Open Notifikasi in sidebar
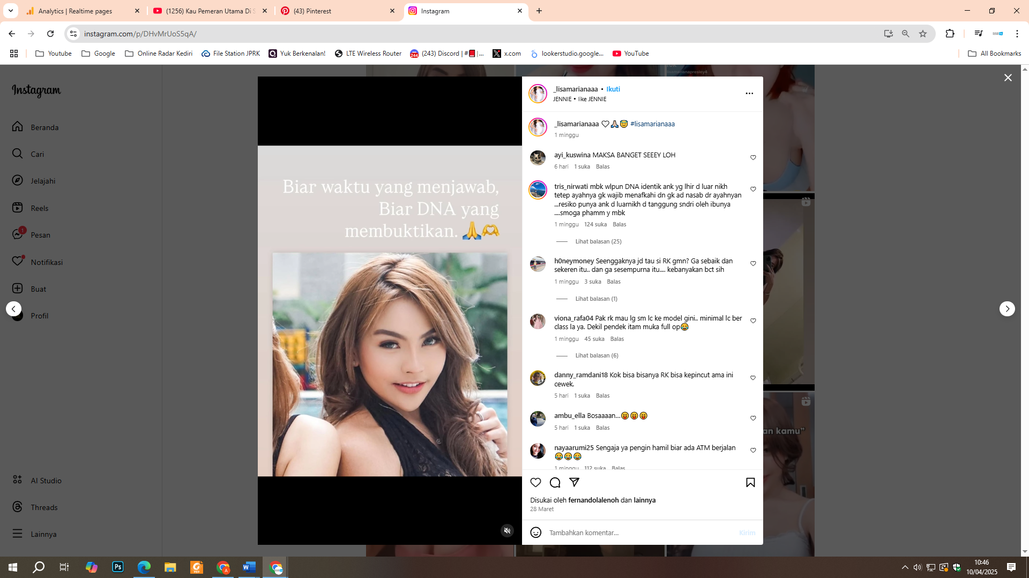Viewport: 1029px width, 578px height. [38, 262]
